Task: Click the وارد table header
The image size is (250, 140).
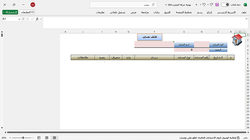Action: (x=128, y=58)
